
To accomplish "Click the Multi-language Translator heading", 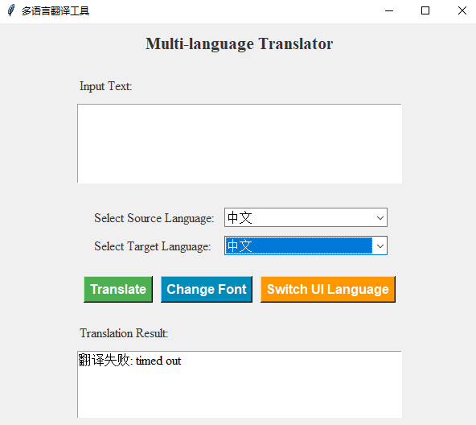I will (240, 43).
